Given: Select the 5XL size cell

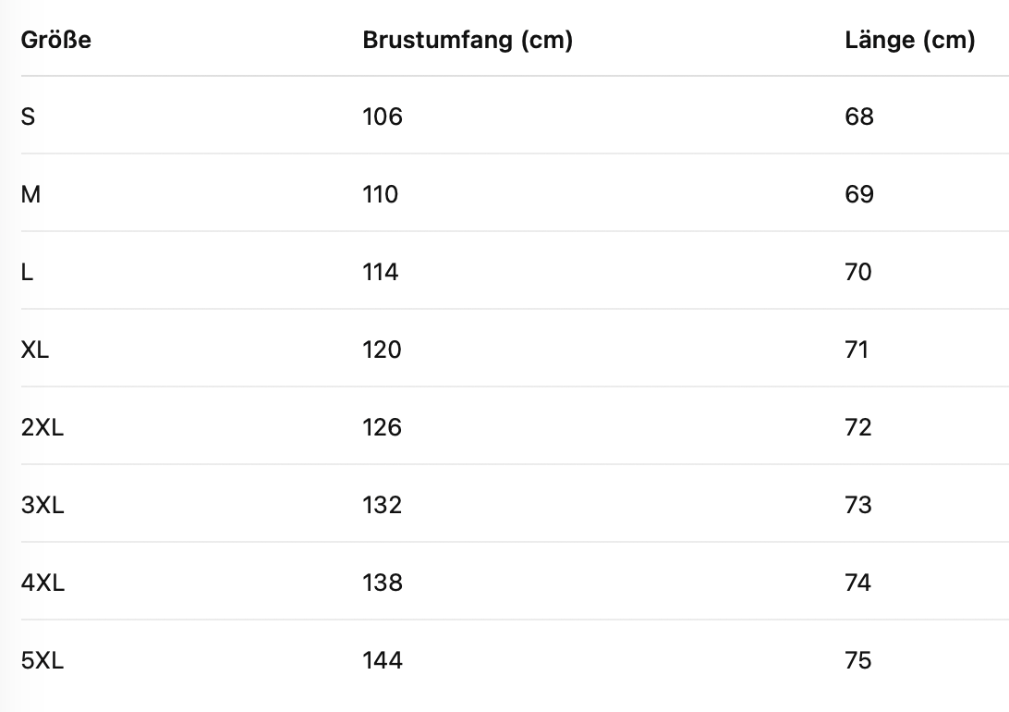Looking at the screenshot, I should (43, 660).
